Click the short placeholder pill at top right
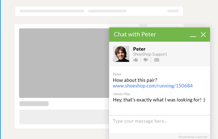The image size is (218, 139). pyautogui.click(x=173, y=11)
